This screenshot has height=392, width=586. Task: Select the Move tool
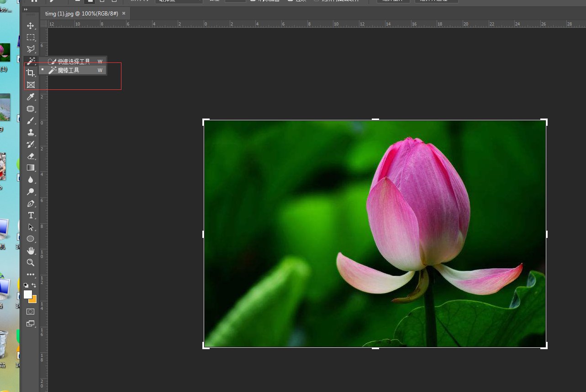[x=31, y=26]
